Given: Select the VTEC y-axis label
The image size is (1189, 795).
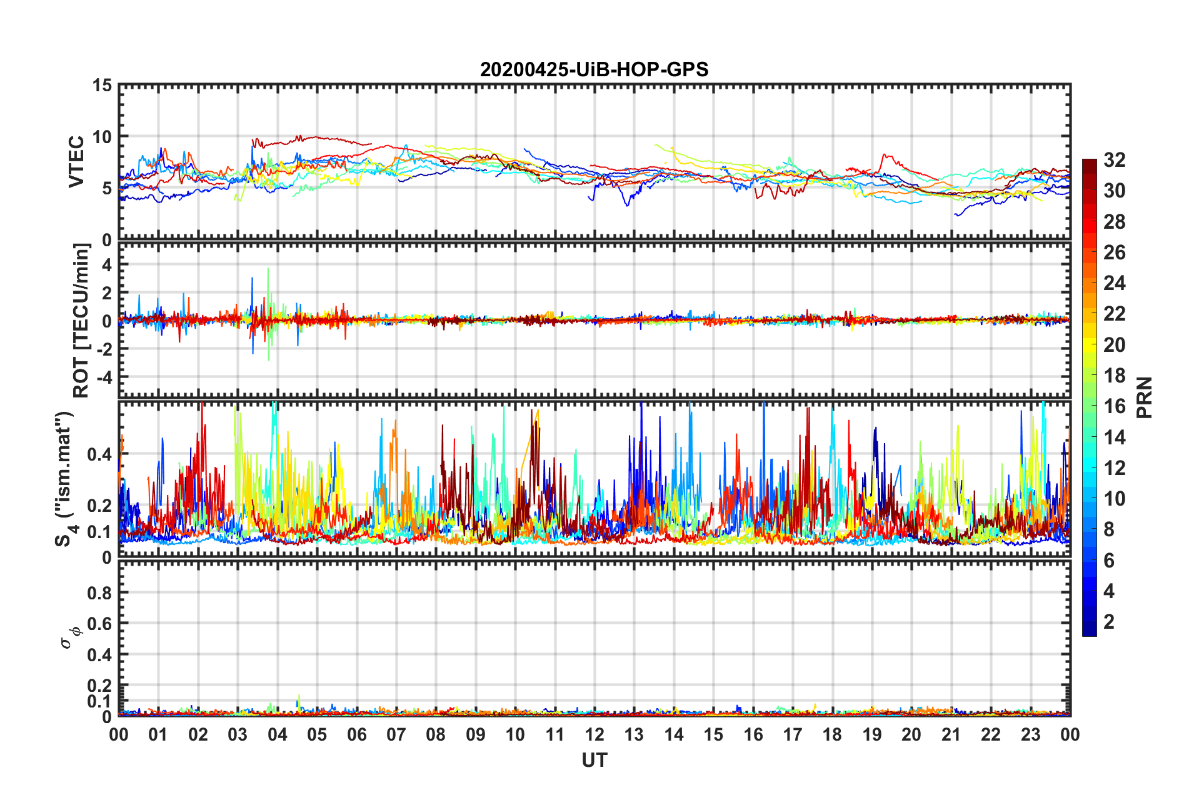Looking at the screenshot, I should point(76,162).
